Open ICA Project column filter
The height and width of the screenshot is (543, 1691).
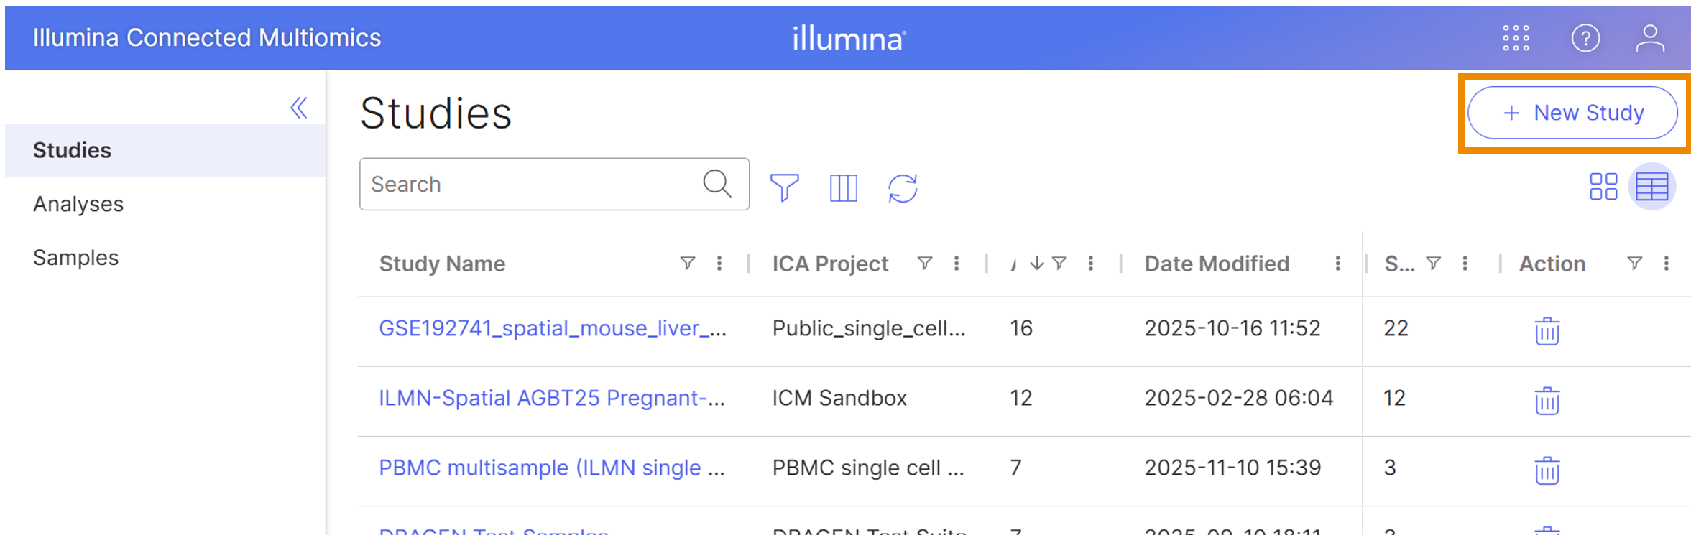tap(925, 264)
